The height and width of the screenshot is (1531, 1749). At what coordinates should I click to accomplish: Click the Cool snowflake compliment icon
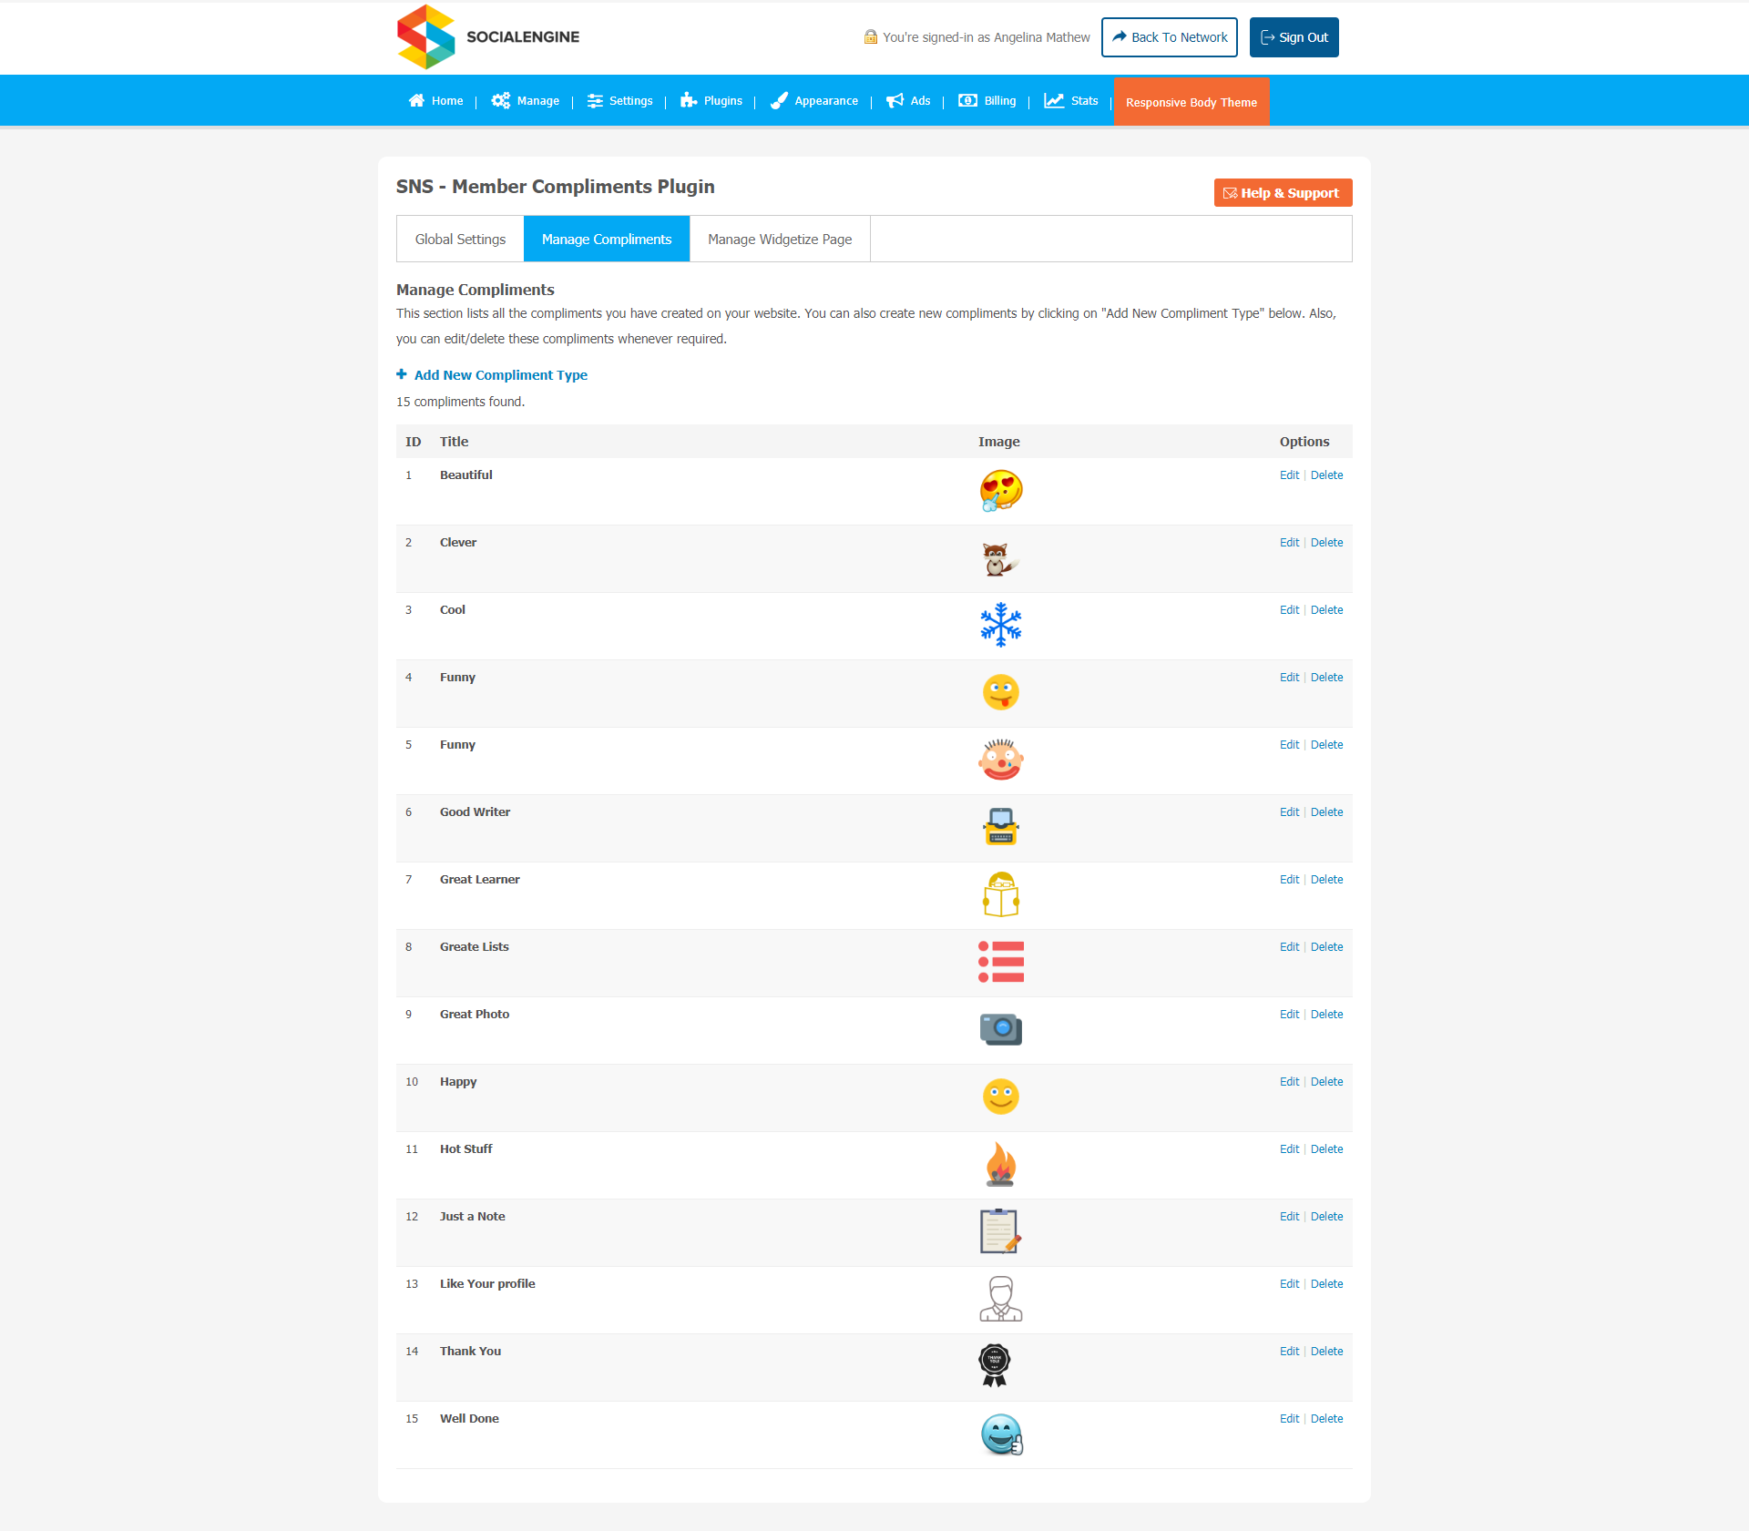click(1001, 624)
